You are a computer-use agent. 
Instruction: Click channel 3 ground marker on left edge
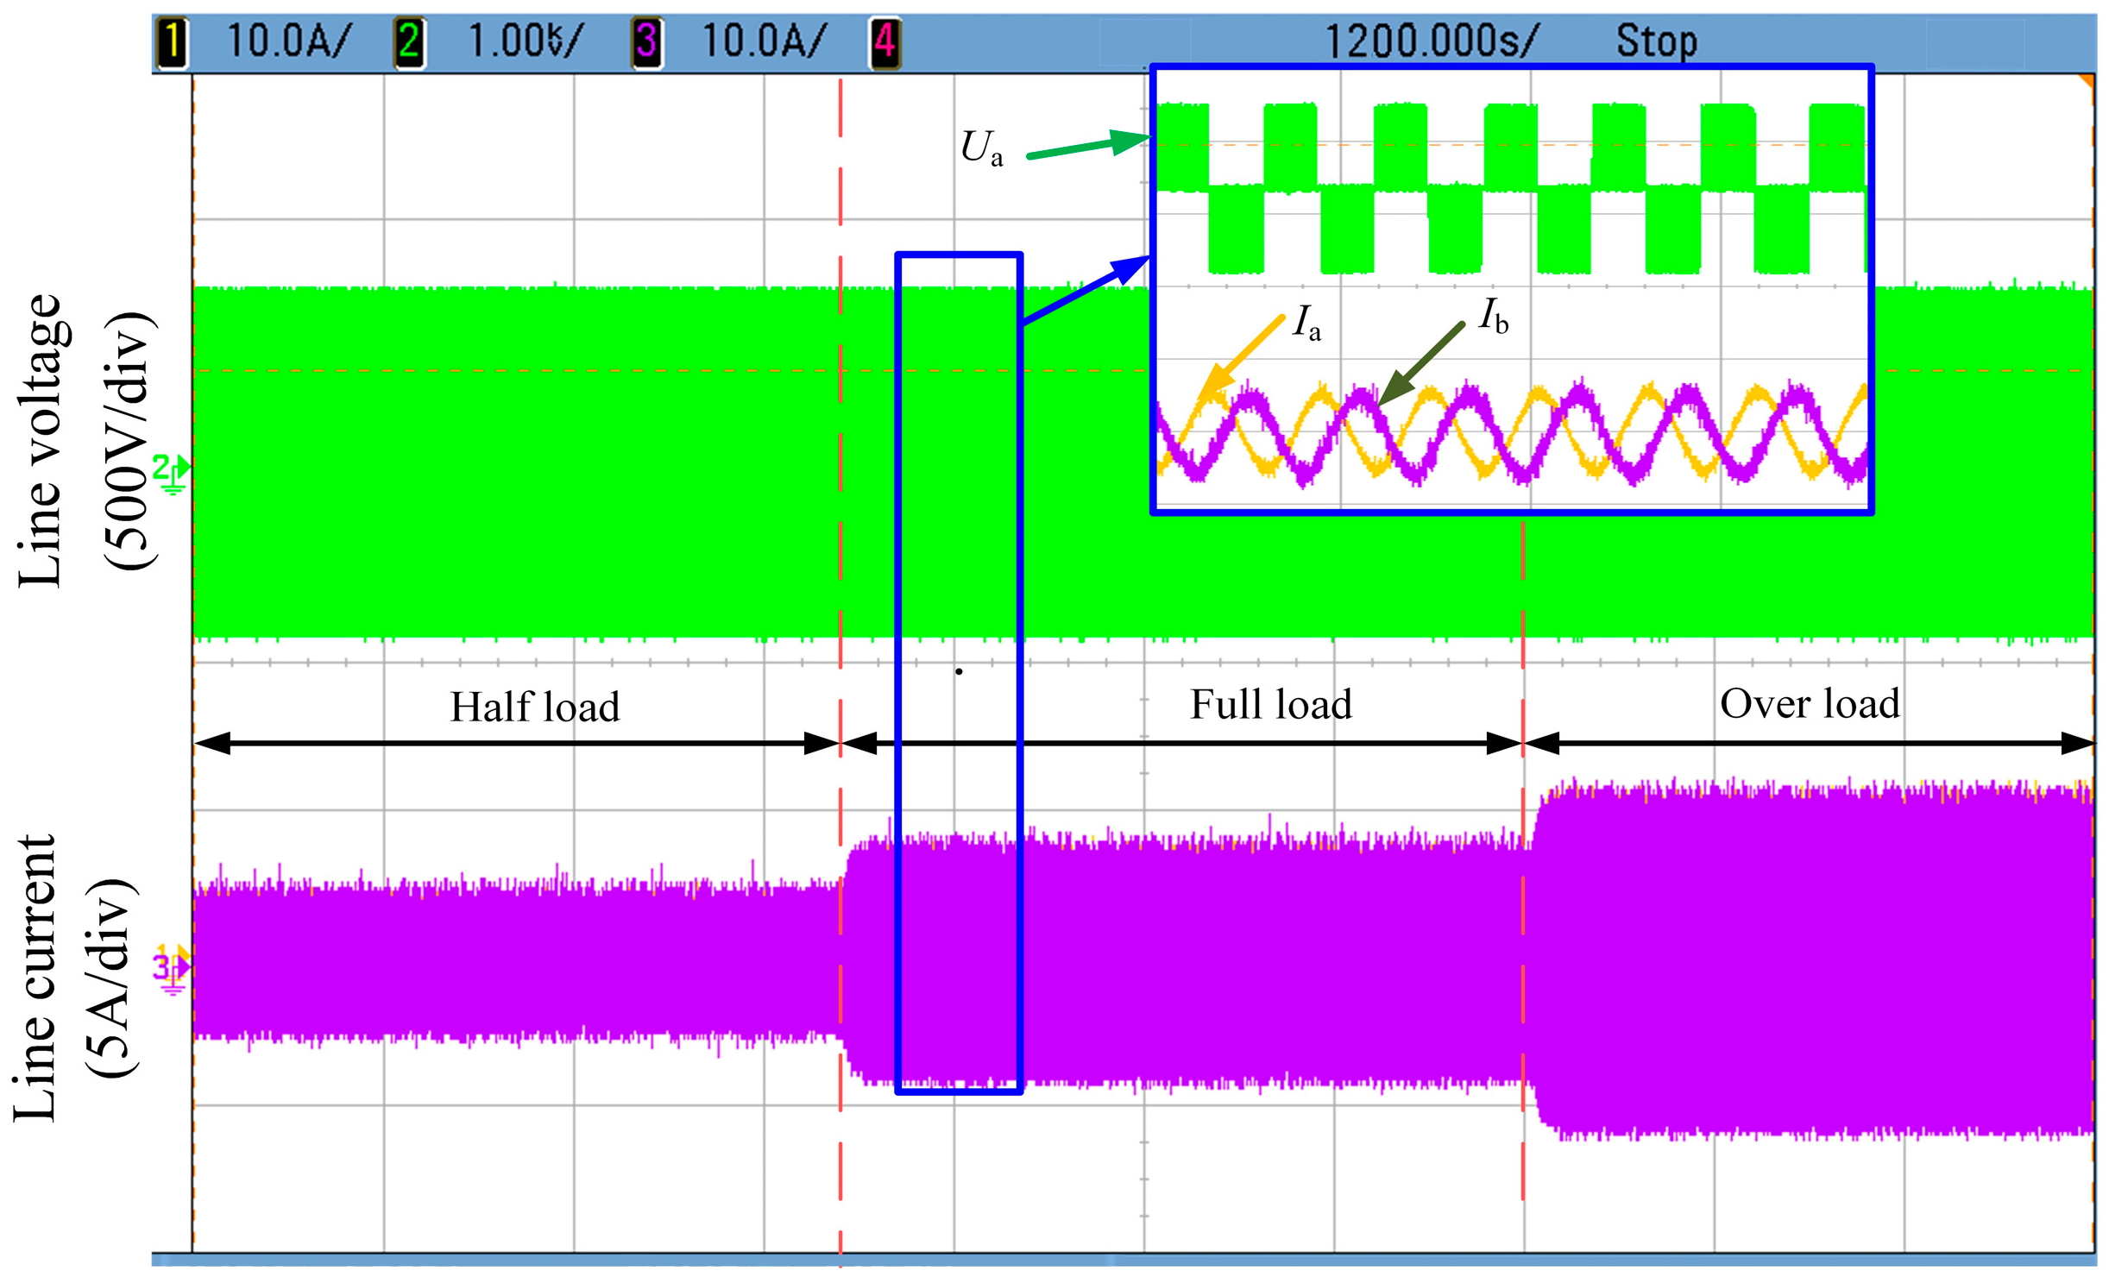coord(171,972)
